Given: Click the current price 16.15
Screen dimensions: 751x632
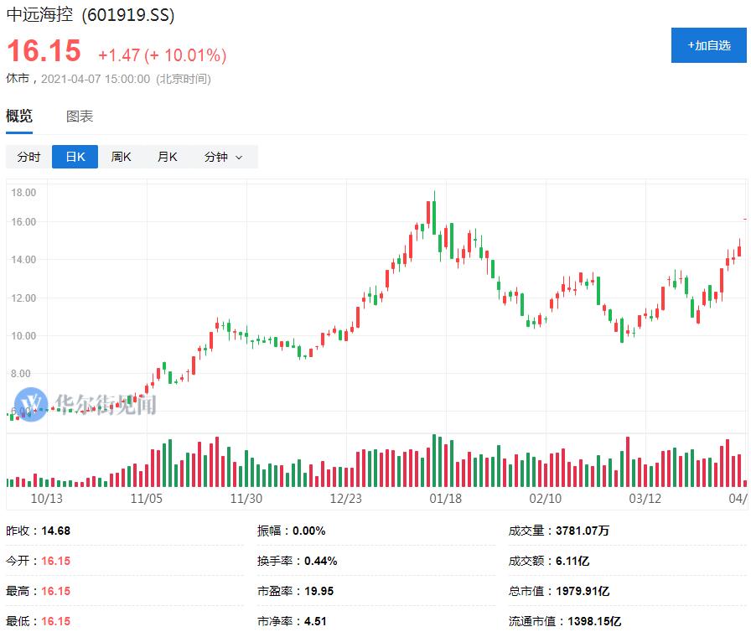Looking at the screenshot, I should pyautogui.click(x=44, y=51).
